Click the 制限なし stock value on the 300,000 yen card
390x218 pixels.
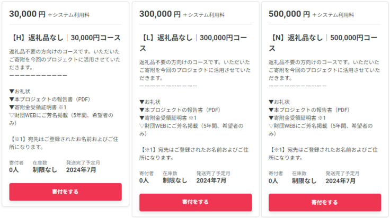point(175,180)
